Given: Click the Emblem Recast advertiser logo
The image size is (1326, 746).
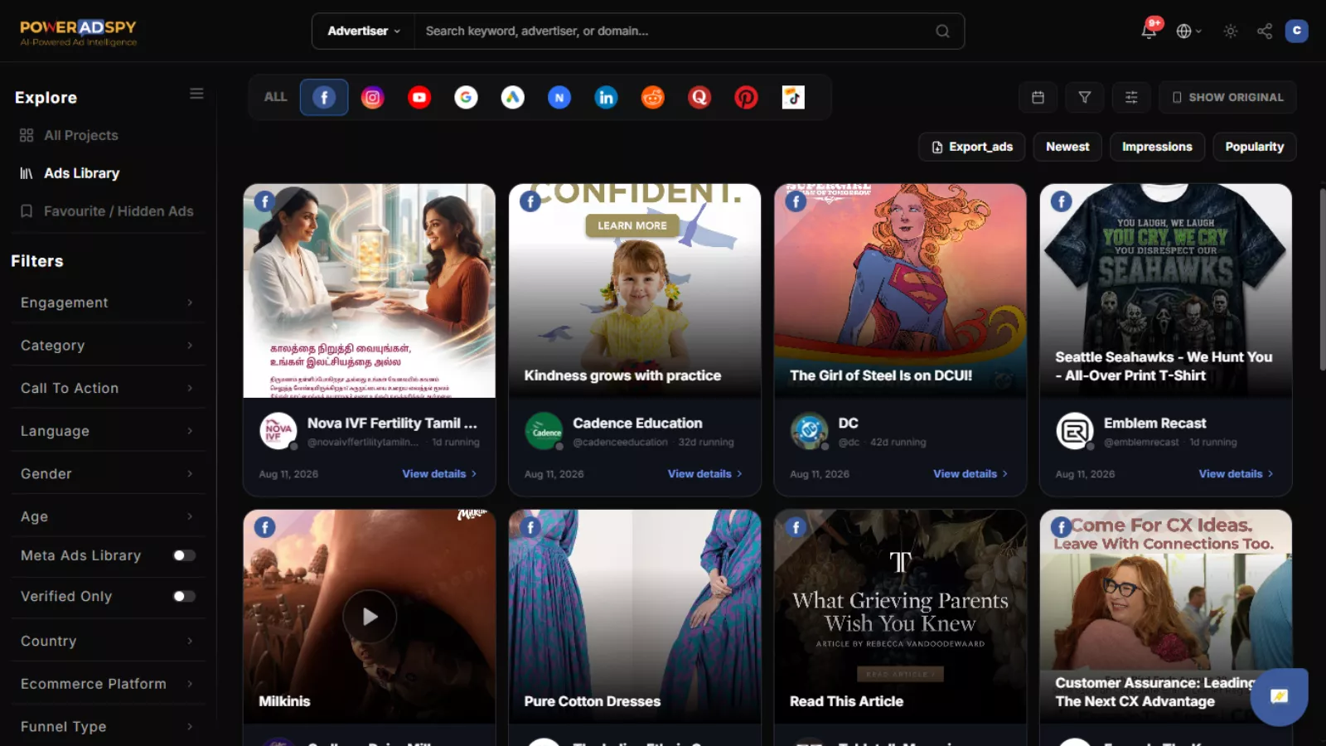Looking at the screenshot, I should pos(1075,431).
